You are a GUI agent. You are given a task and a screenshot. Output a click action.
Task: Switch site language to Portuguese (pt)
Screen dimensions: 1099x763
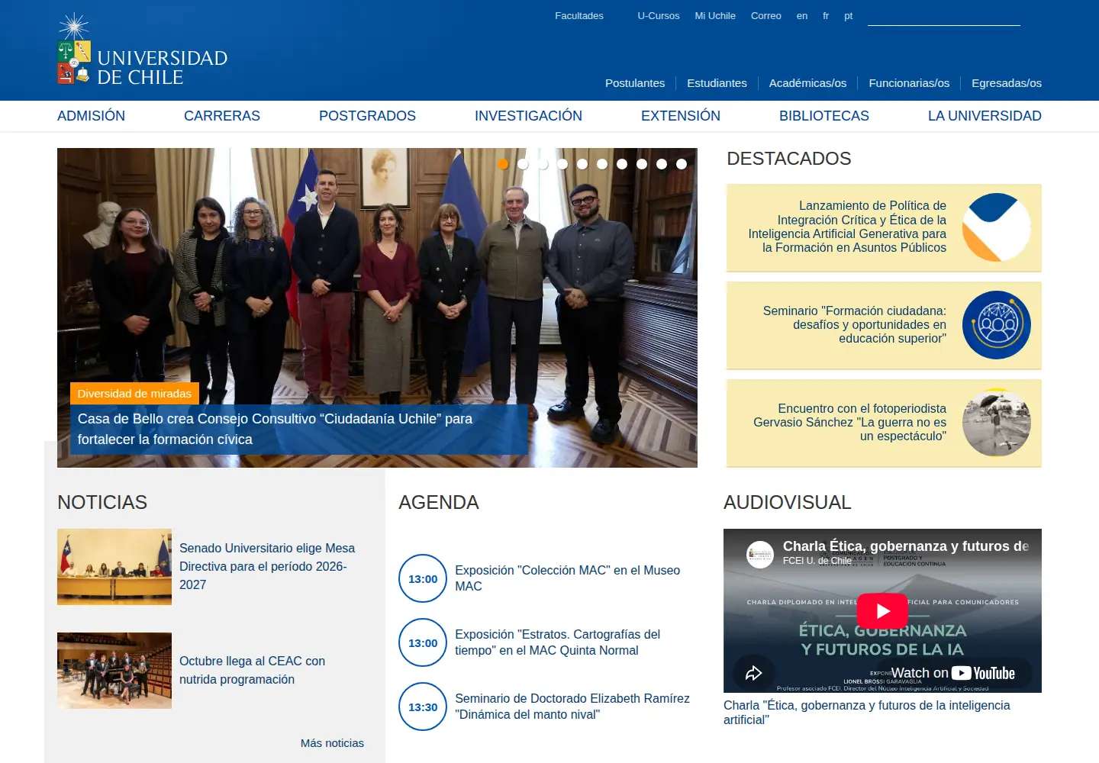click(x=849, y=16)
